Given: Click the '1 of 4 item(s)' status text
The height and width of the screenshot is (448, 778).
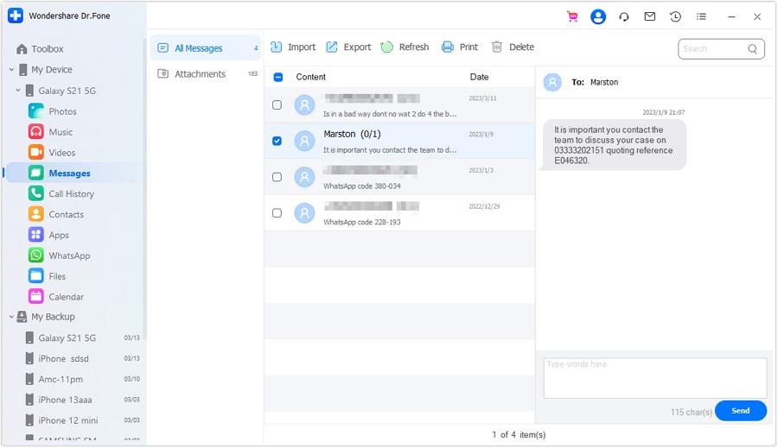Looking at the screenshot, I should 519,434.
